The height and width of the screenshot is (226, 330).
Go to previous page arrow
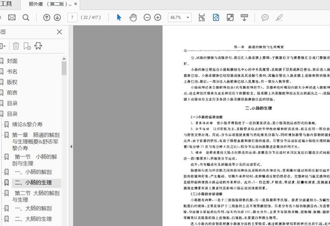[47, 18]
